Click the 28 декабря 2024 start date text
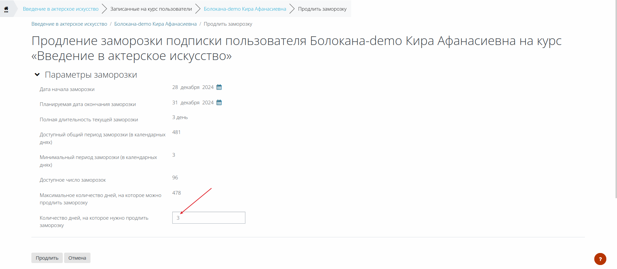This screenshot has height=269, width=617. point(193,87)
